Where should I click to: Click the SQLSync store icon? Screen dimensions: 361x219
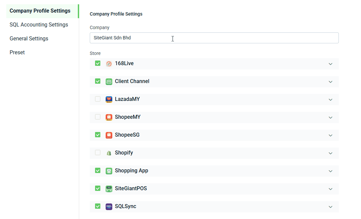109,206
